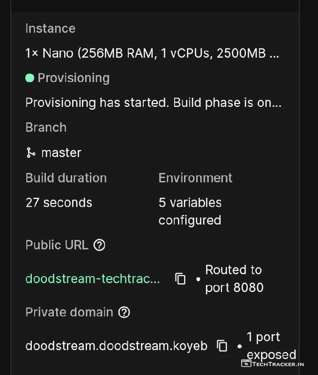Select the master branch name
The height and width of the screenshot is (375, 318).
click(x=61, y=153)
